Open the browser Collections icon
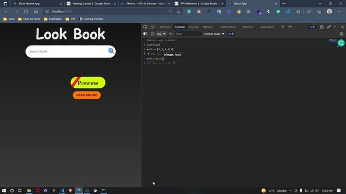The height and width of the screenshot is (194, 346). 319,11
